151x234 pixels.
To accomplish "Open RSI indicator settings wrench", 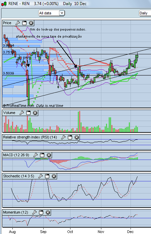I will 63,137.
